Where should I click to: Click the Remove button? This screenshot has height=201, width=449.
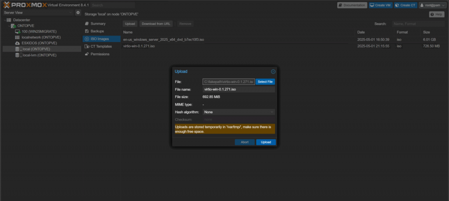(x=185, y=24)
